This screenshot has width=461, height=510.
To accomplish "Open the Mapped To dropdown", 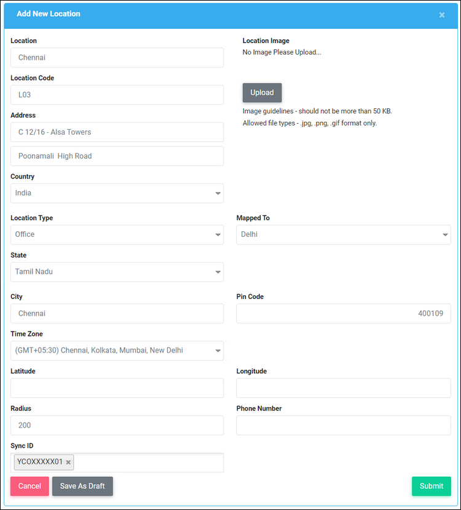I will pyautogui.click(x=343, y=234).
